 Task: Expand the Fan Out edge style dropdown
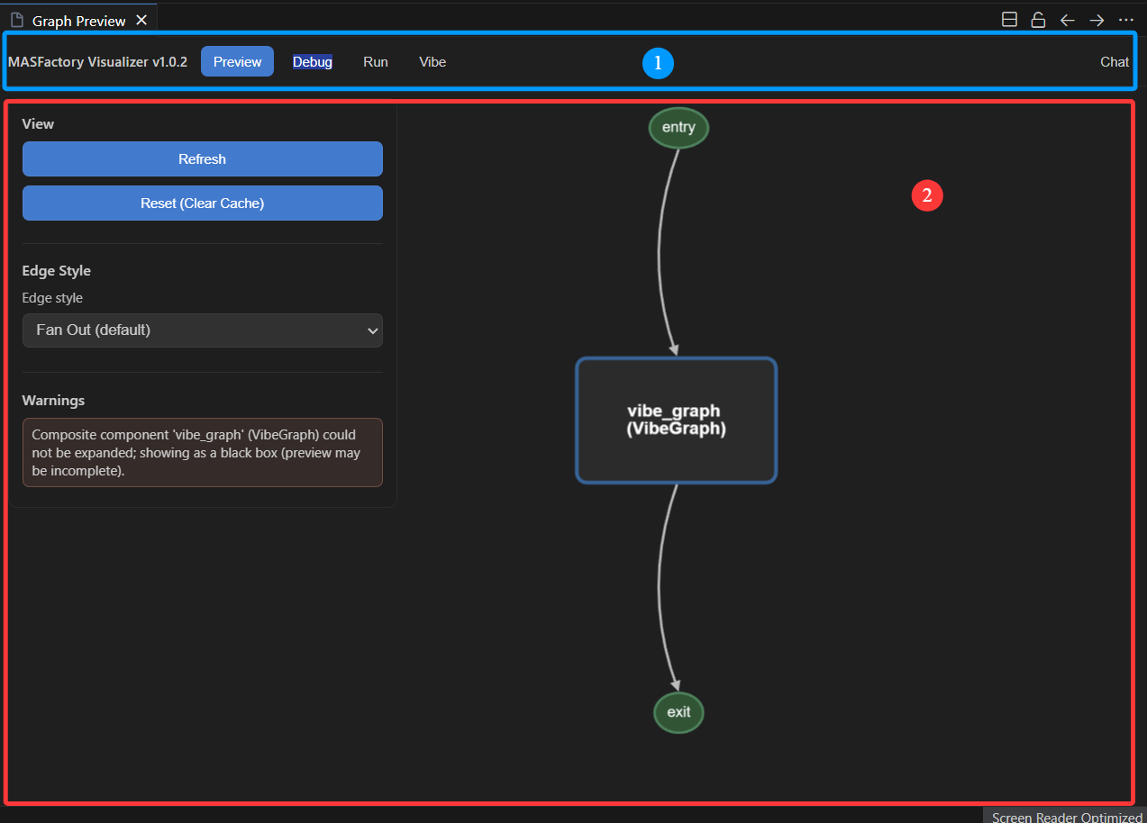tap(202, 330)
